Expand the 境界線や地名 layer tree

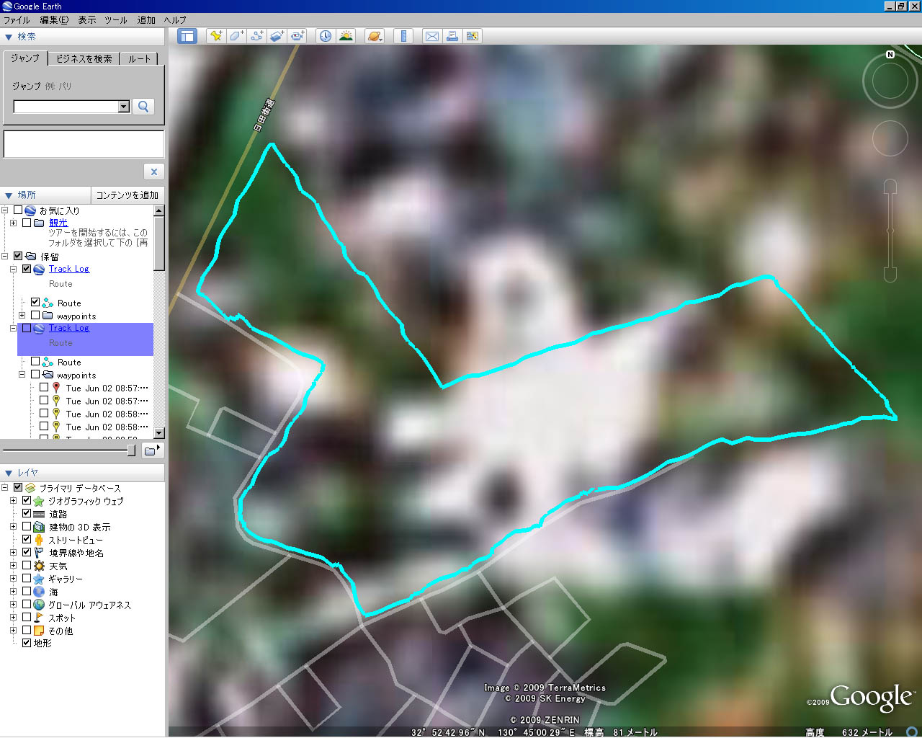pos(13,553)
